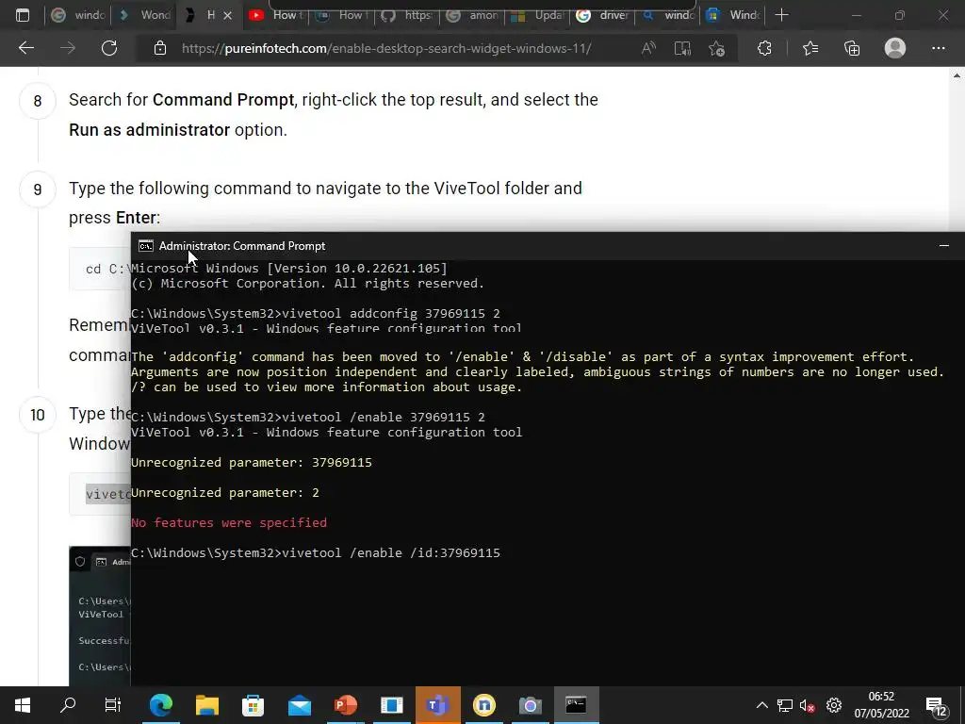Click the 'No features were specified' error text
Viewport: 965px width, 724px height.
(x=229, y=522)
